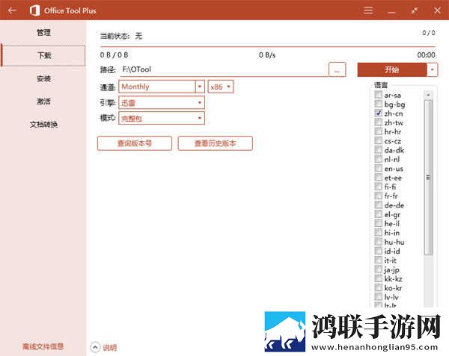Image resolution: width=449 pixels, height=356 pixels.
Task: Click the language list scroll-up arrow
Action: pyautogui.click(x=428, y=95)
